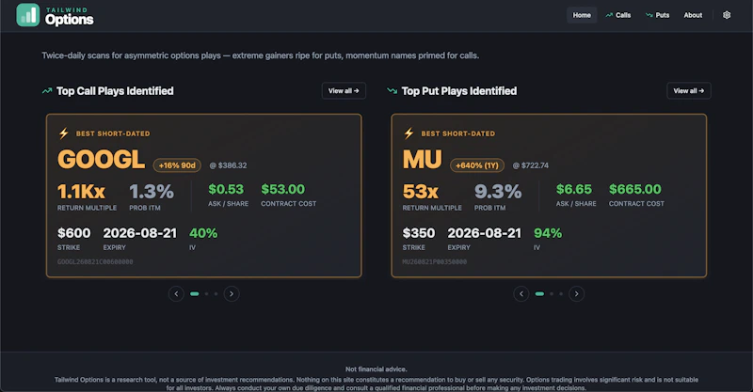This screenshot has height=392, width=753.
Task: Go back in put plays carousel
Action: (x=521, y=293)
